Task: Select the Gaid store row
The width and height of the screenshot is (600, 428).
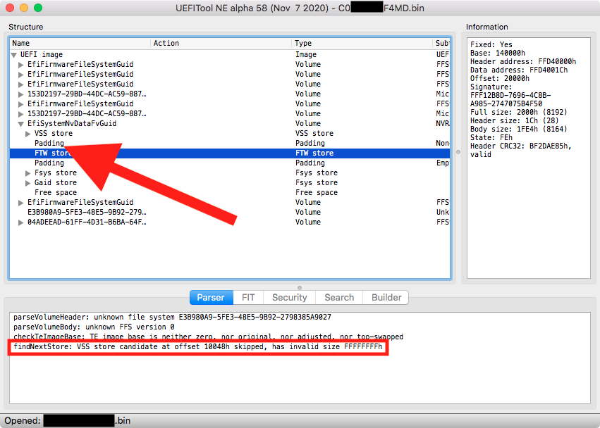Action: tap(230, 182)
